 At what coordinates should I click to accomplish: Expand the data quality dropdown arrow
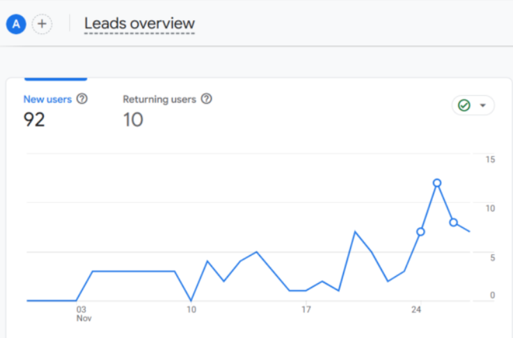click(482, 105)
